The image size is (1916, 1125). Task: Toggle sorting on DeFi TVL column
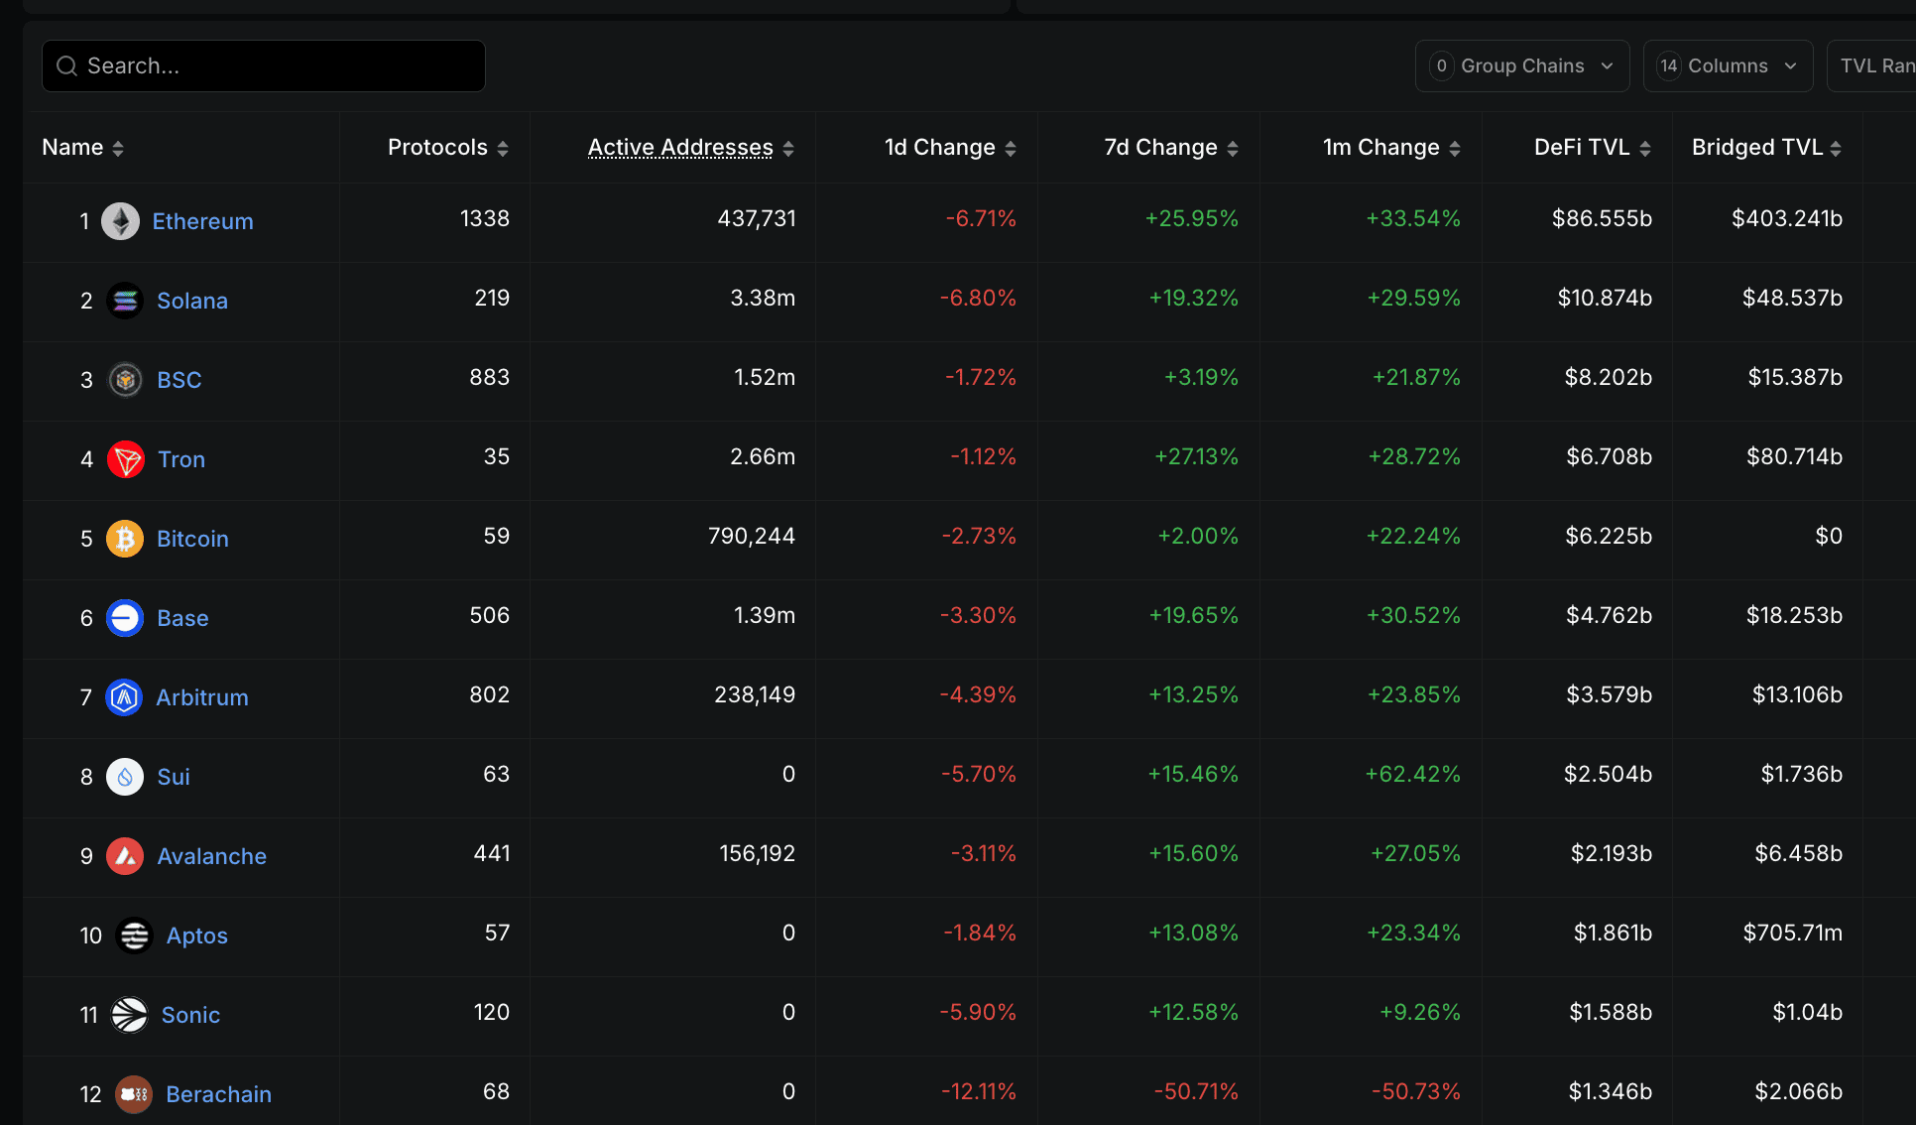pos(1645,148)
